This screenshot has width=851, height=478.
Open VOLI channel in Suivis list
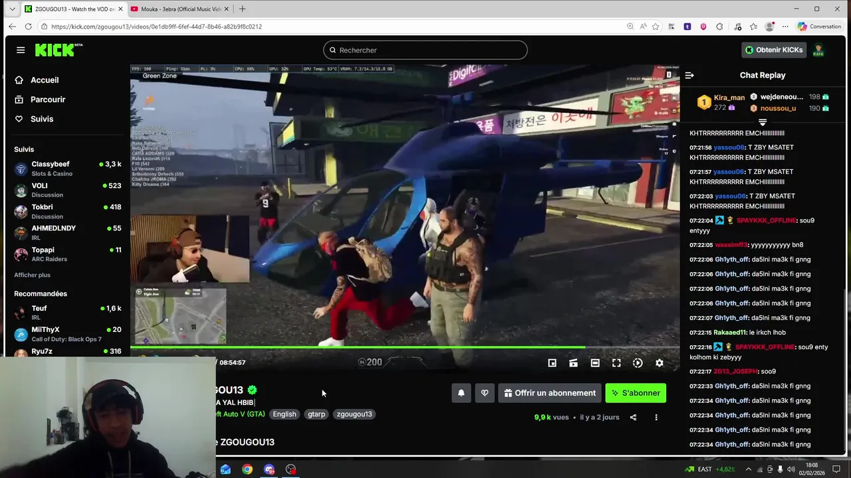[67, 190]
